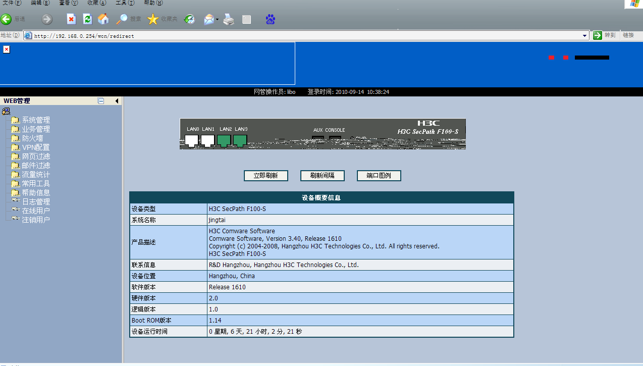Click the Stop loading icon
Viewport: 643px width, 366px height.
pyautogui.click(x=71, y=19)
